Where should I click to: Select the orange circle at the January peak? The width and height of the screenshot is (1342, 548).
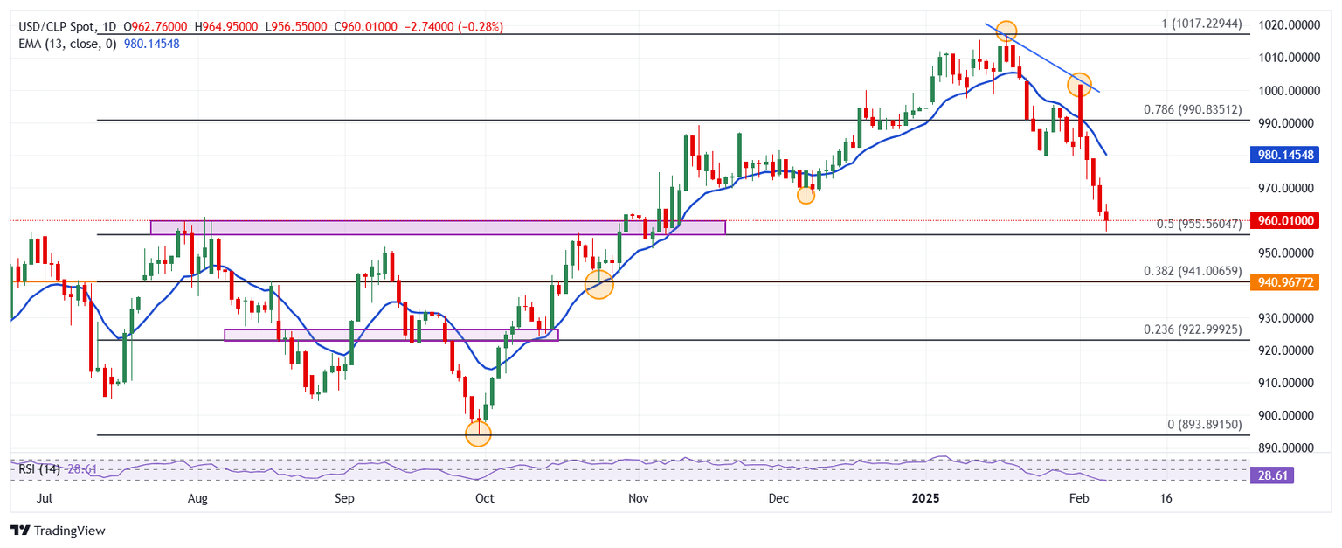(x=1006, y=31)
